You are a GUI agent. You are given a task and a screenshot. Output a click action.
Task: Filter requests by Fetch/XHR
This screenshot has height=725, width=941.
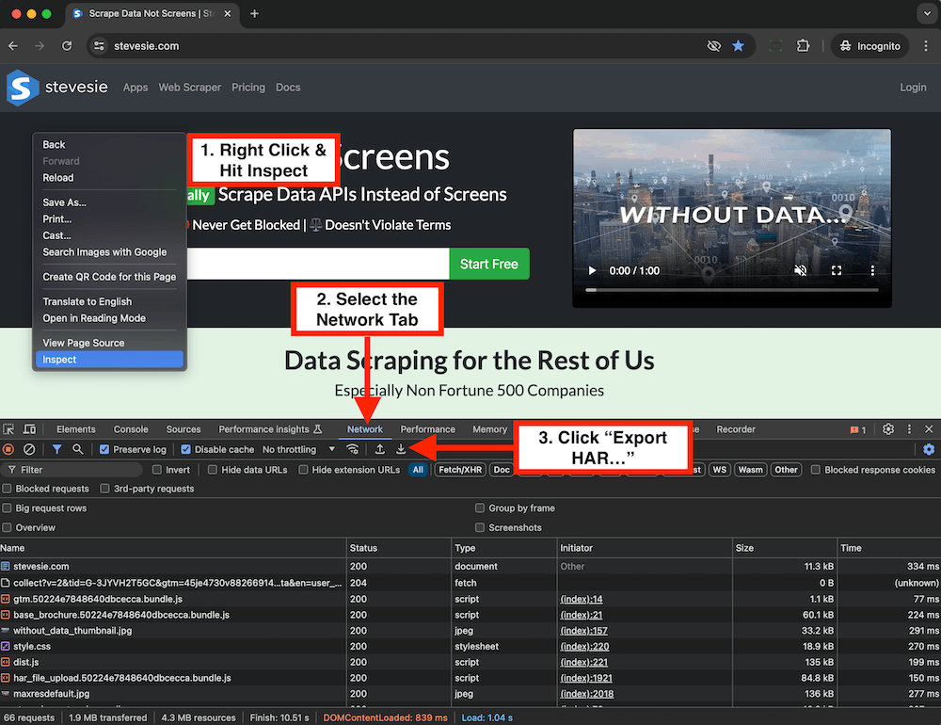point(460,470)
